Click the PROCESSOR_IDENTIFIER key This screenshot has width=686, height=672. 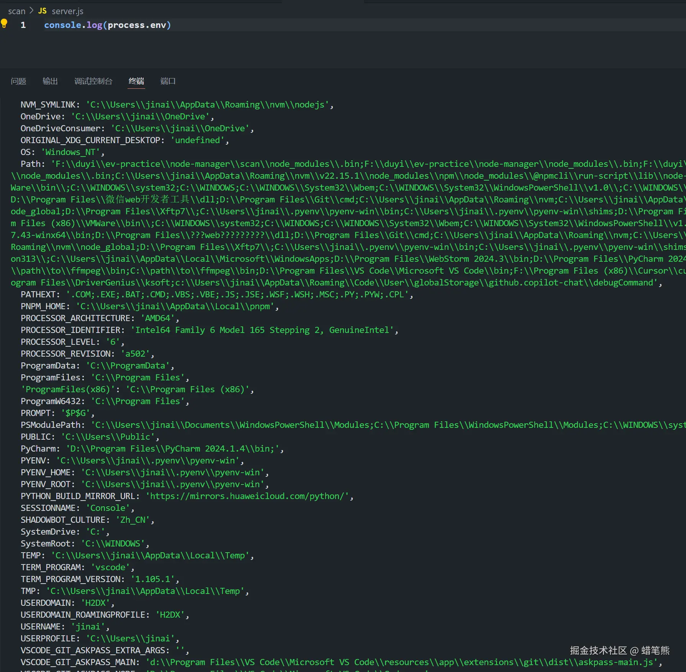[x=70, y=330]
